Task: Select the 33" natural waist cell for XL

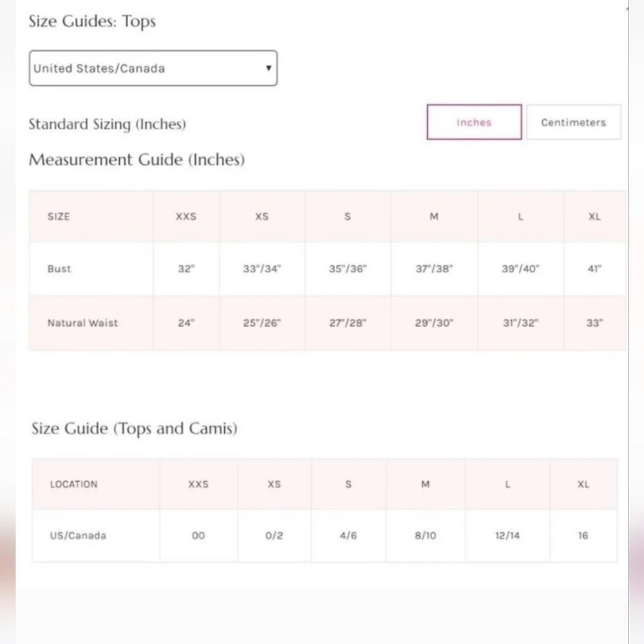Action: pos(594,323)
